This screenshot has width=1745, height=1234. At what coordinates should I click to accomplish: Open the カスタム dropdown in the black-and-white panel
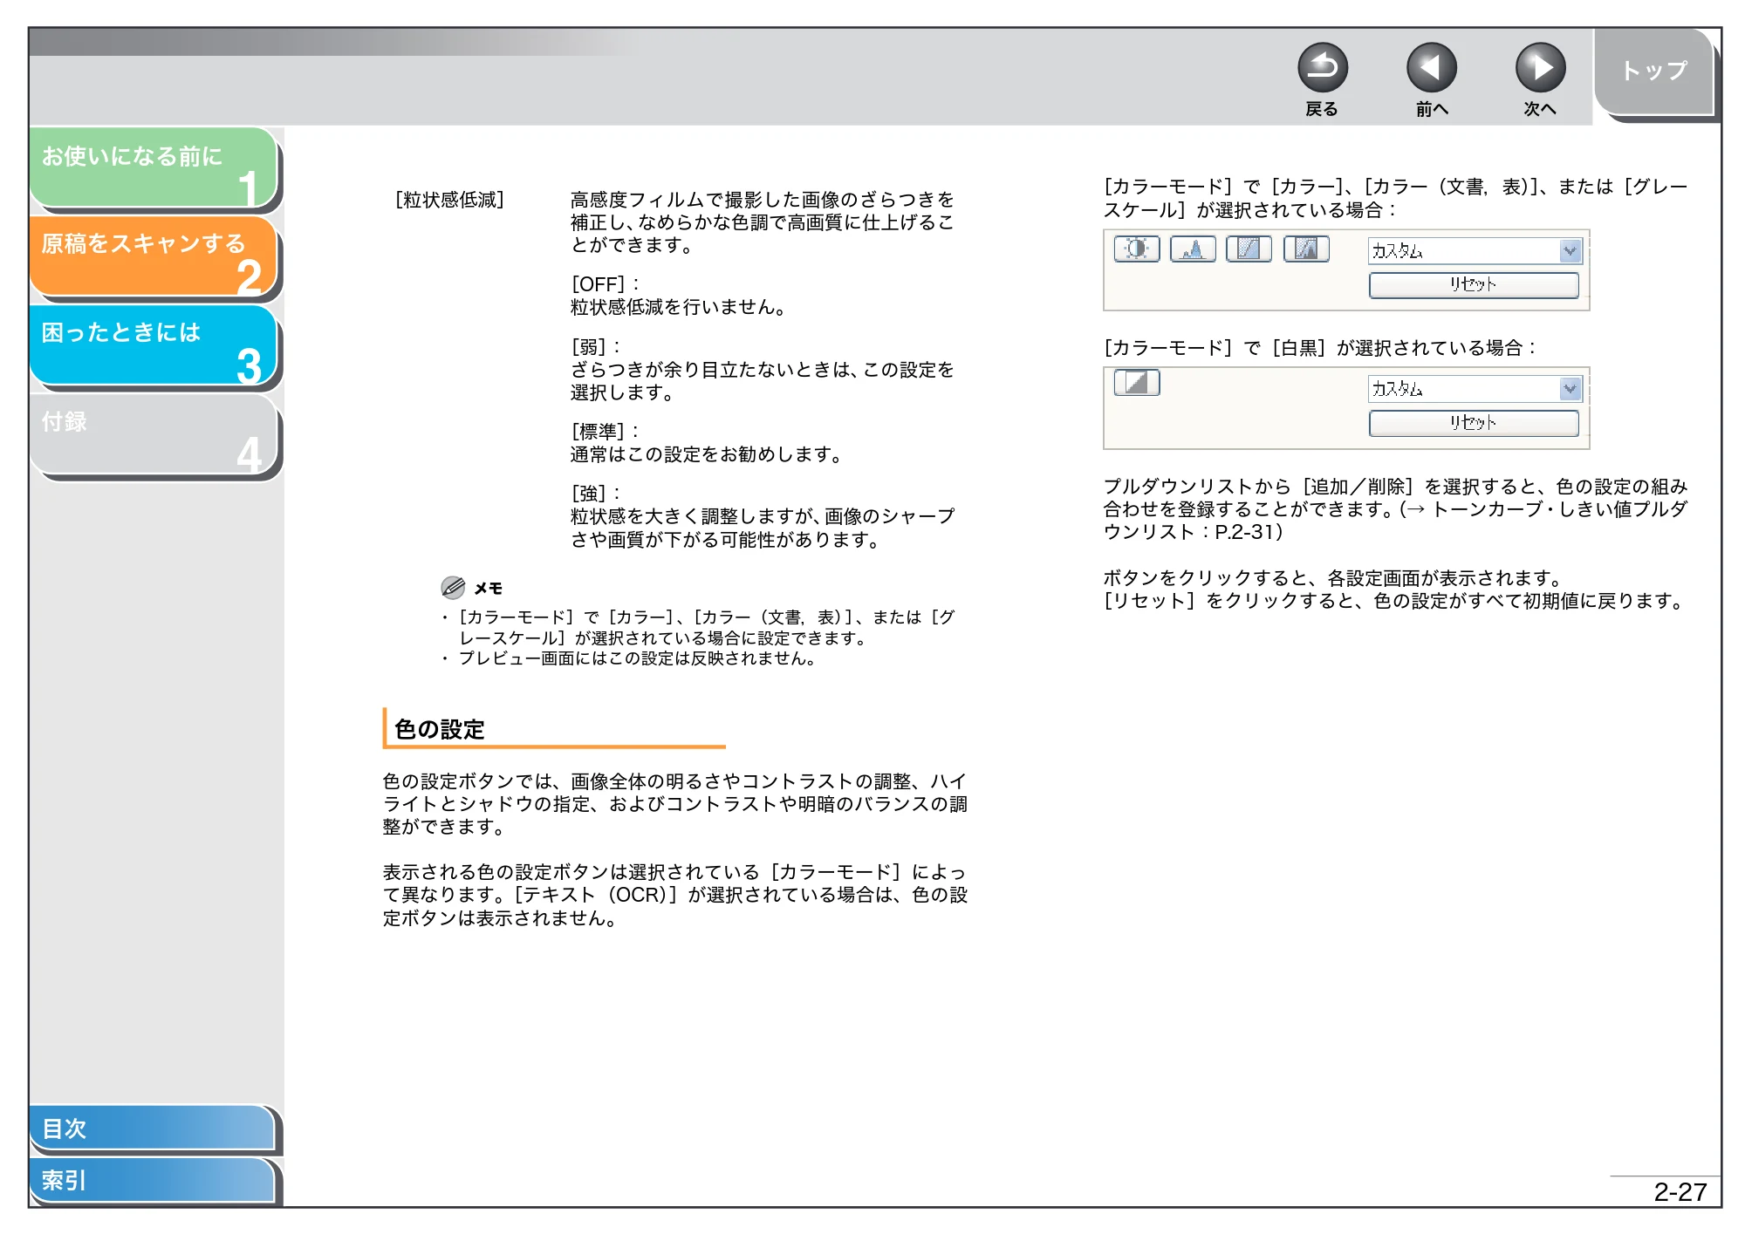(1475, 389)
